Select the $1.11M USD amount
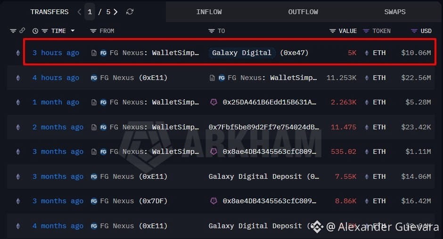This screenshot has height=239, width=443. point(418,151)
